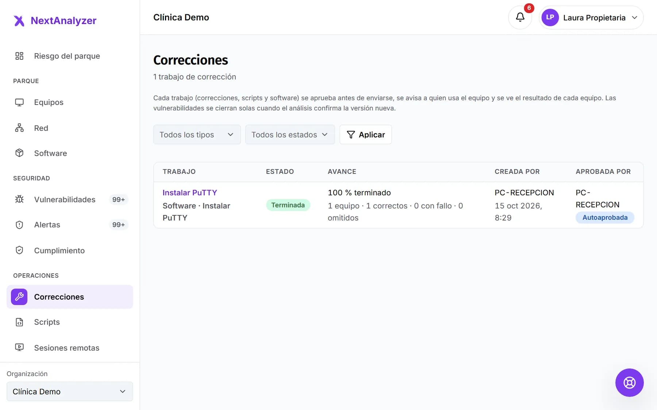Click the Vulnerabilidades bug icon
657x410 pixels.
pos(19,199)
